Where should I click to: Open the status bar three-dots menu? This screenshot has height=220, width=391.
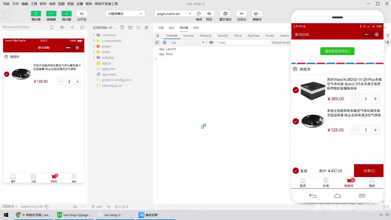click(x=83, y=207)
